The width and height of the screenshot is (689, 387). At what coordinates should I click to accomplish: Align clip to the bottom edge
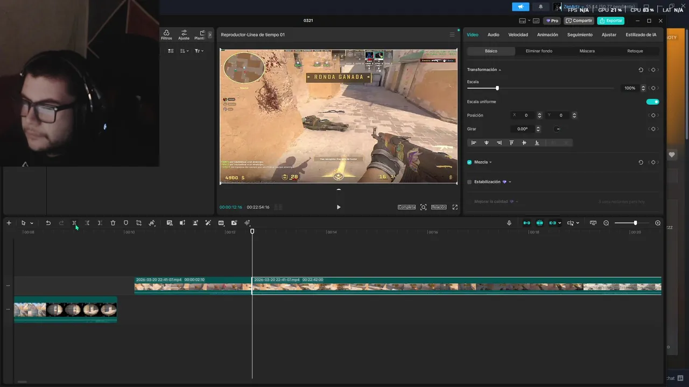click(537, 143)
